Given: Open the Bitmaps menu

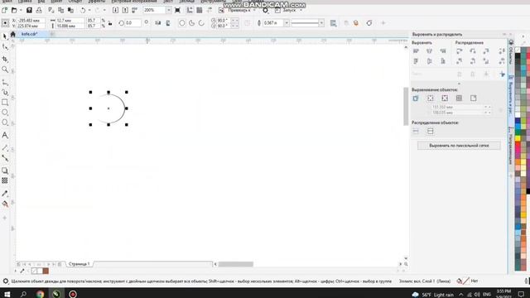Looking at the screenshot, I should 134,2.
